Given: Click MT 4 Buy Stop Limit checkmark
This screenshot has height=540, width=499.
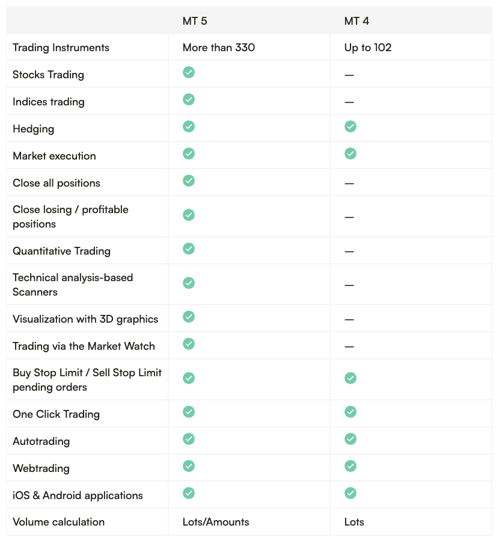Looking at the screenshot, I should [x=351, y=378].
